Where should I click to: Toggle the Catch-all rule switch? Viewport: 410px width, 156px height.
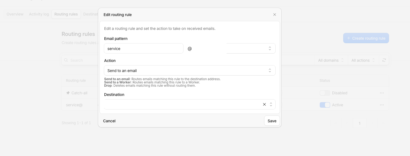tap(325, 93)
